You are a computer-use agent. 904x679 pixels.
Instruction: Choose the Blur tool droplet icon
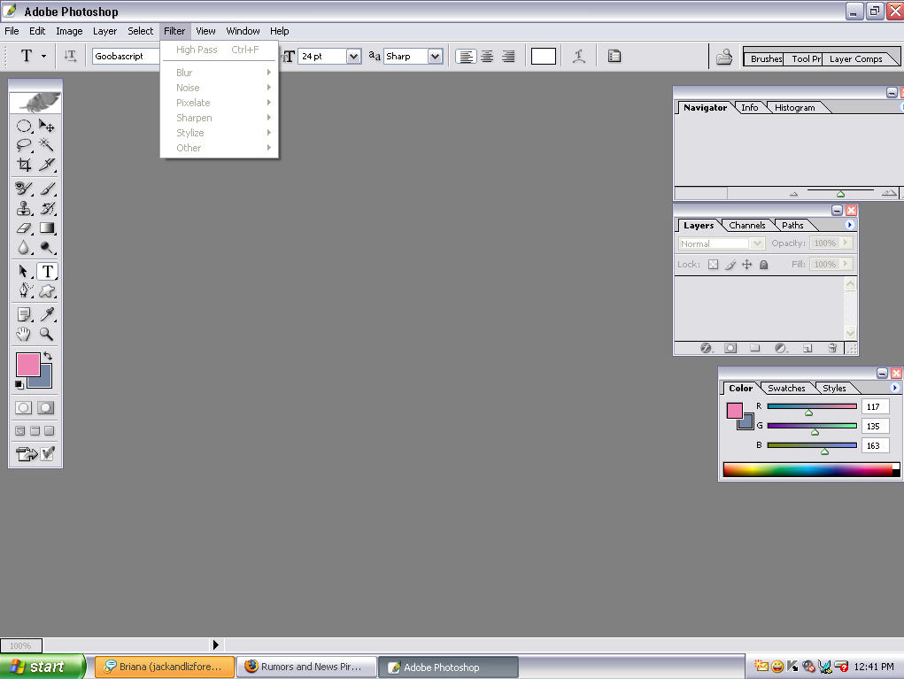coord(24,247)
